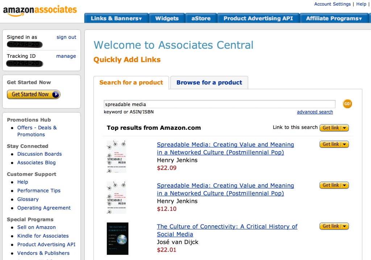371x260 pixels.
Task: Focus the product keyword search field
Action: coord(219,105)
